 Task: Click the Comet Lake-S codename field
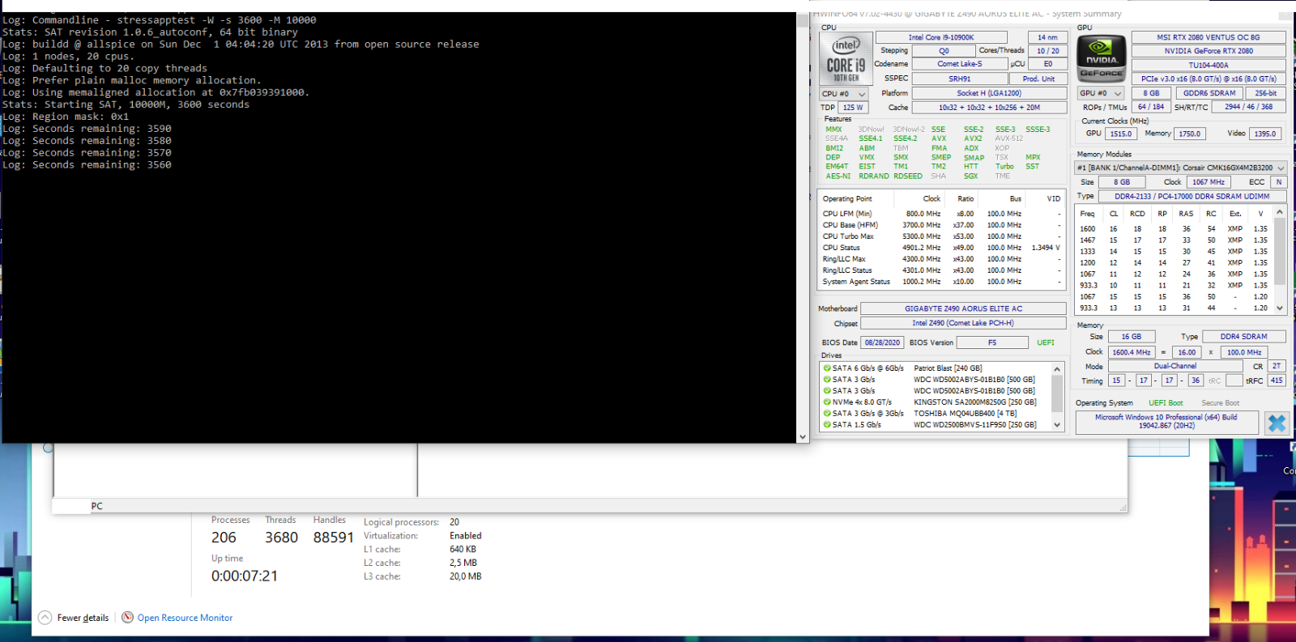[x=960, y=64]
